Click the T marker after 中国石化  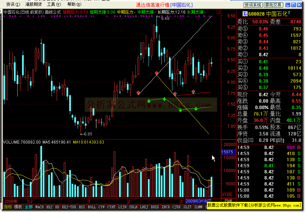point(289,13)
